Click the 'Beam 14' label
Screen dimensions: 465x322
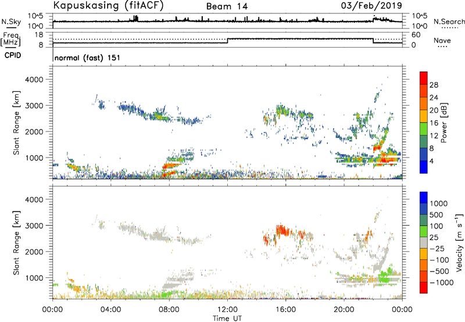coord(227,6)
